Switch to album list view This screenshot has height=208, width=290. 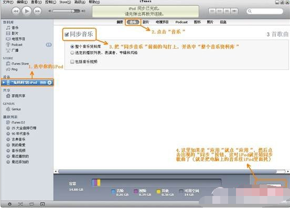point(220,11)
